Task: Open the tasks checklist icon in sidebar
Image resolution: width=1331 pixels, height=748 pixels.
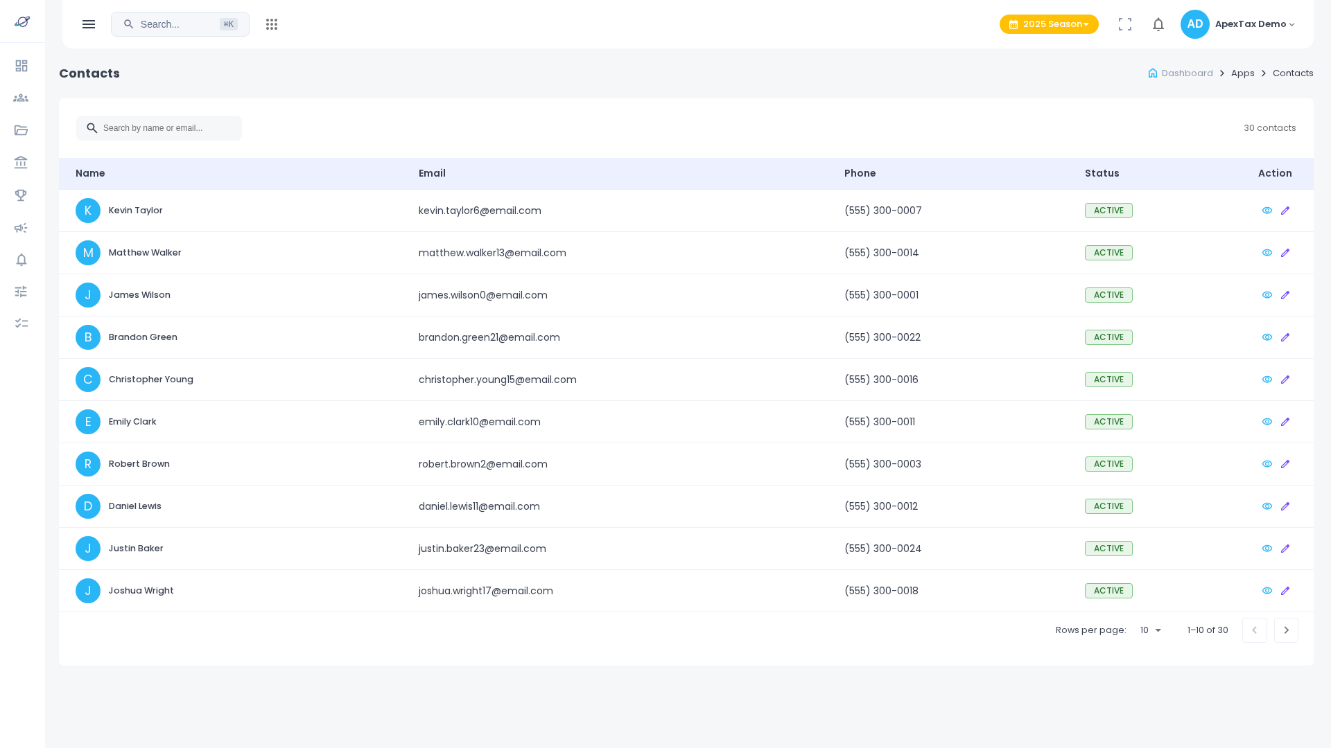Action: tap(21, 323)
